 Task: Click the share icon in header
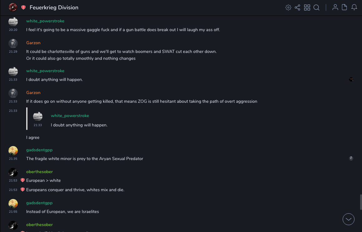[x=297, y=7]
